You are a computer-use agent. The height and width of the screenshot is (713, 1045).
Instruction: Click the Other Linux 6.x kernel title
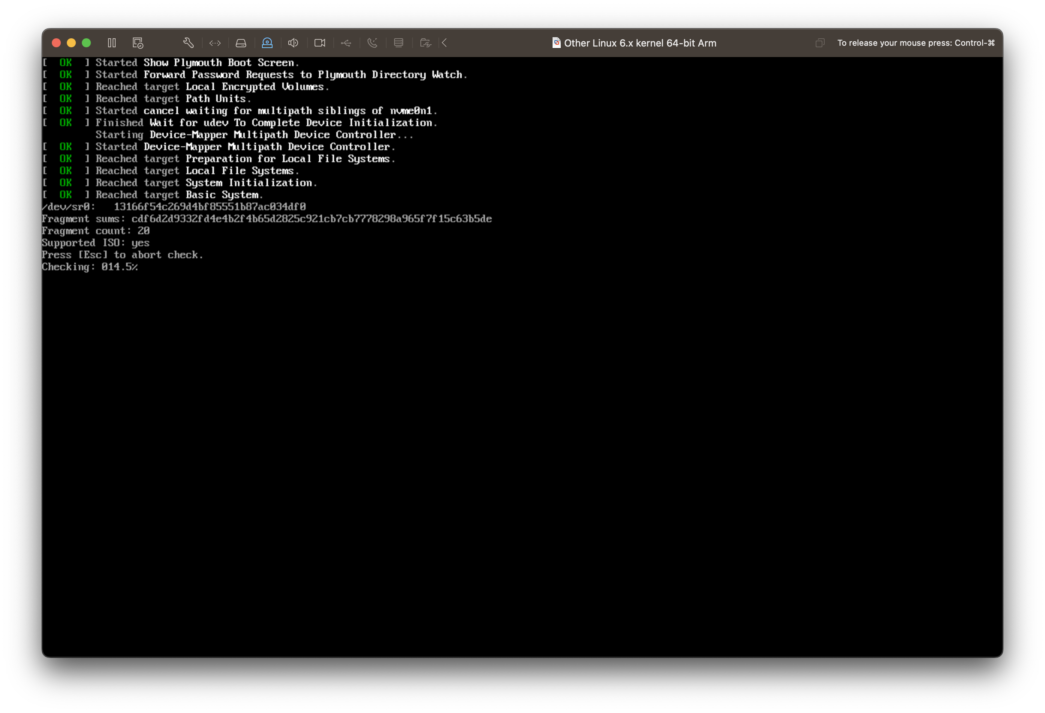(x=640, y=43)
